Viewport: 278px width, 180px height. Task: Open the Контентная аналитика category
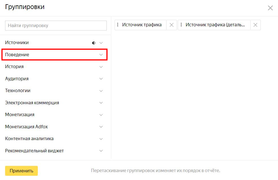coord(29,139)
